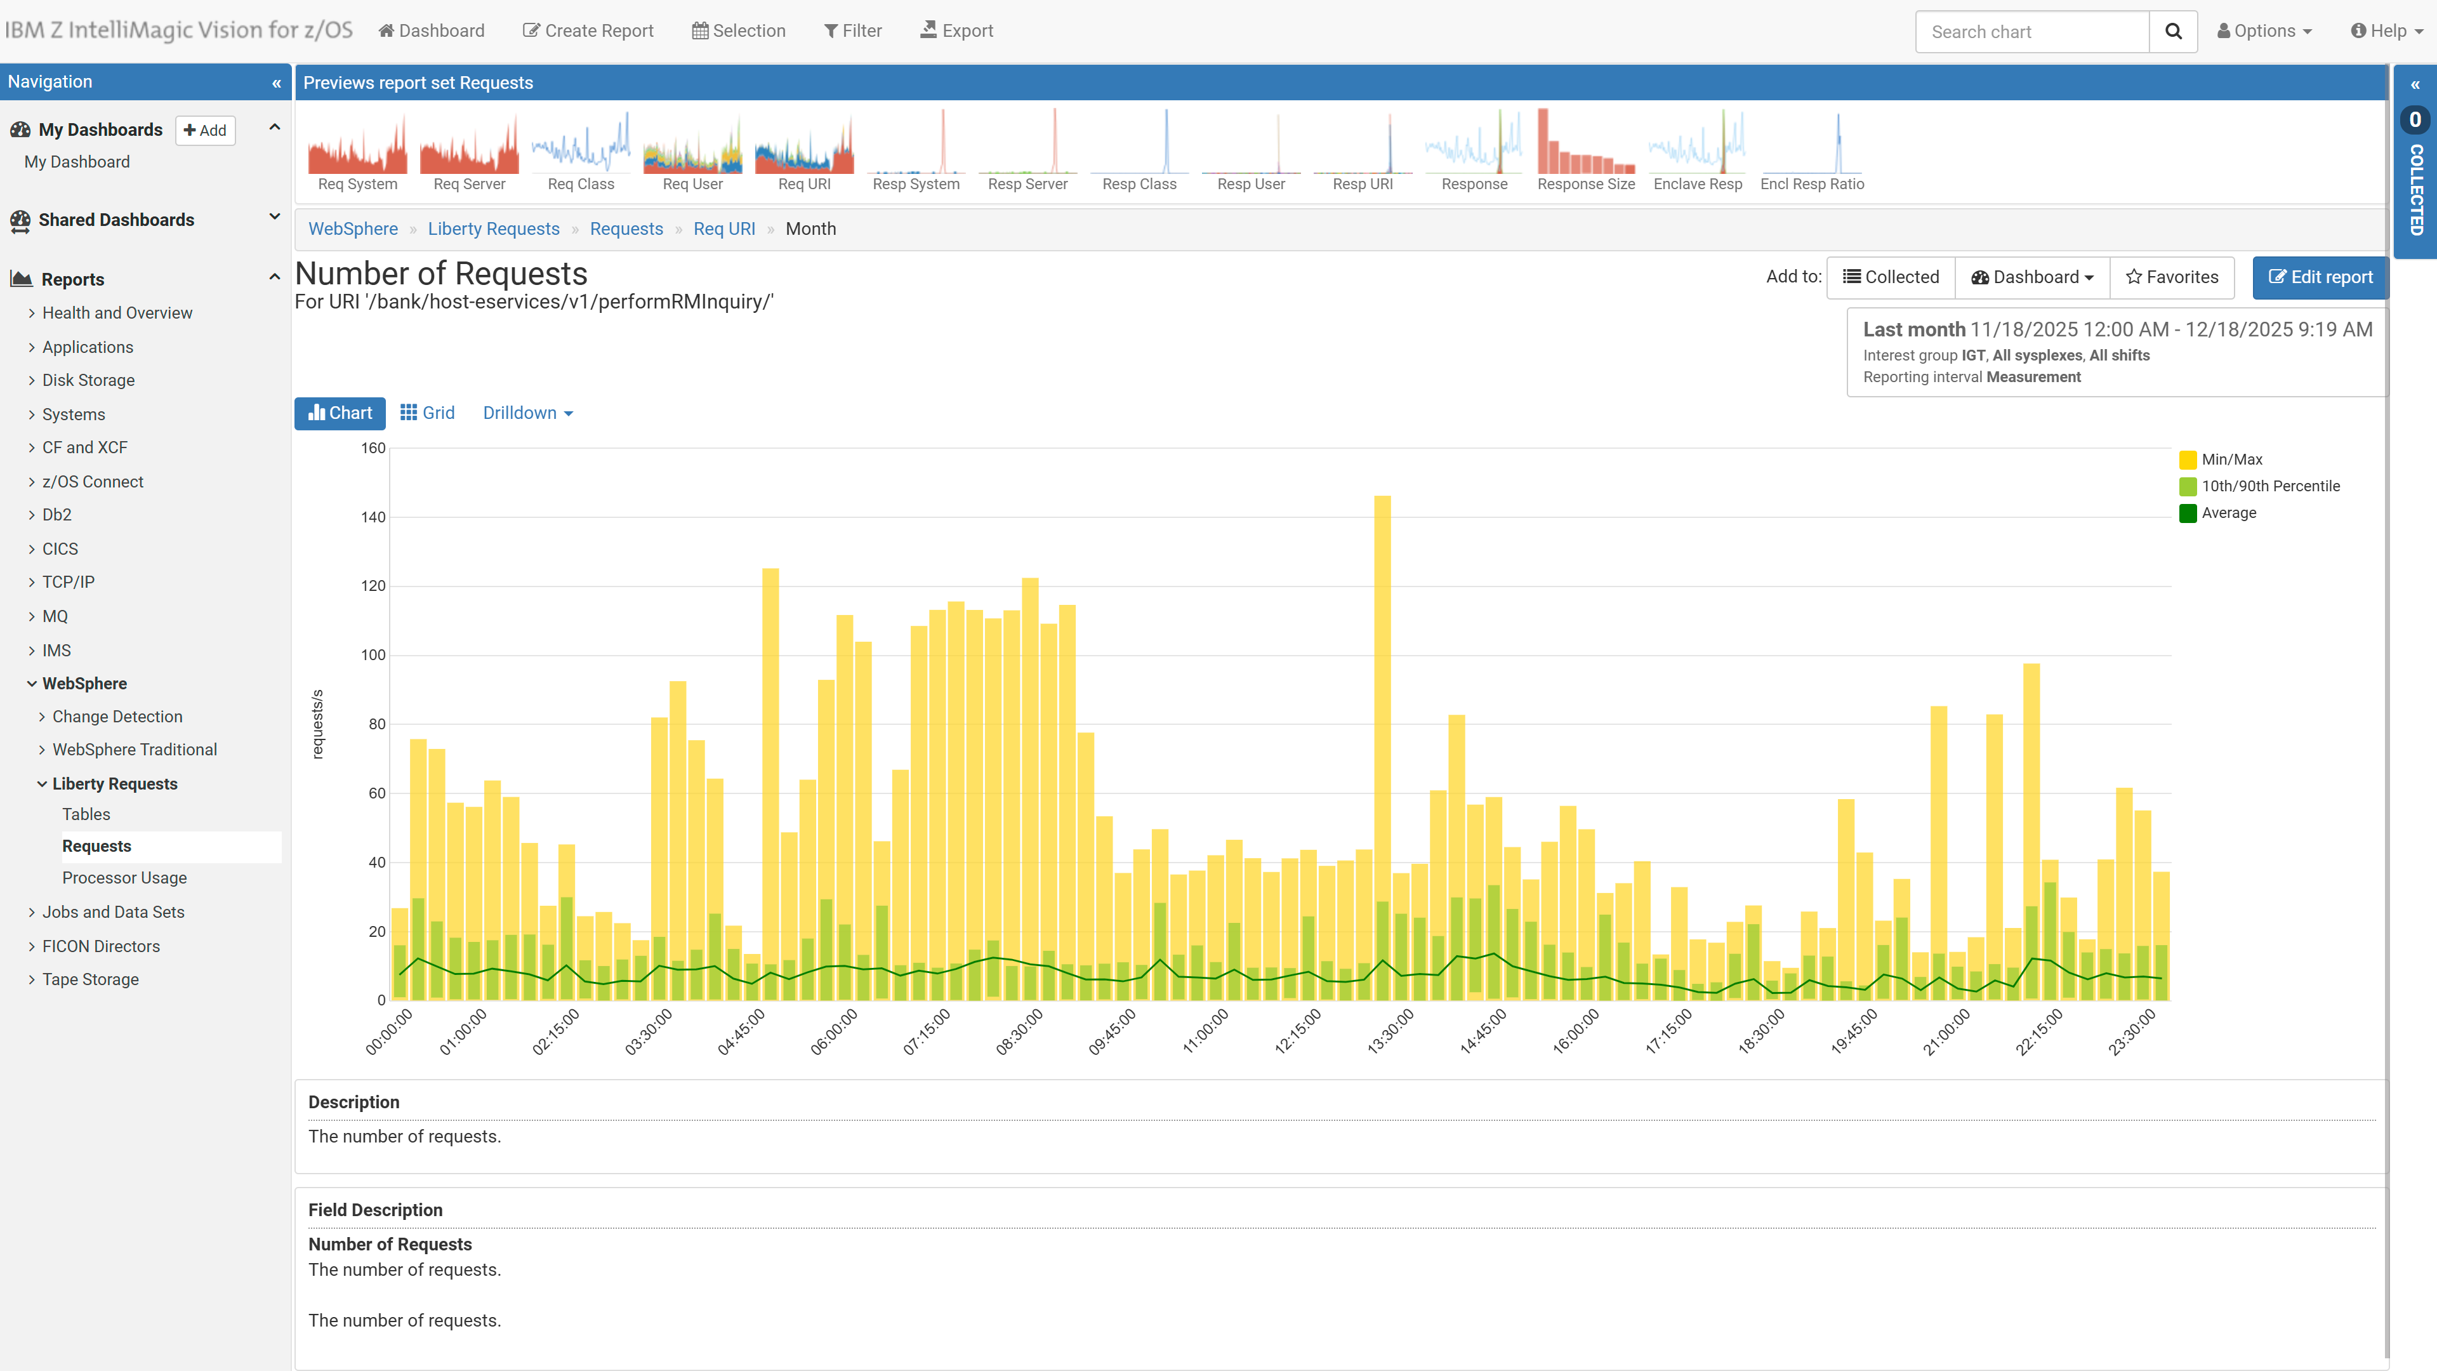Add report to Favorites
Image resolution: width=2437 pixels, height=1371 pixels.
[x=2172, y=277]
